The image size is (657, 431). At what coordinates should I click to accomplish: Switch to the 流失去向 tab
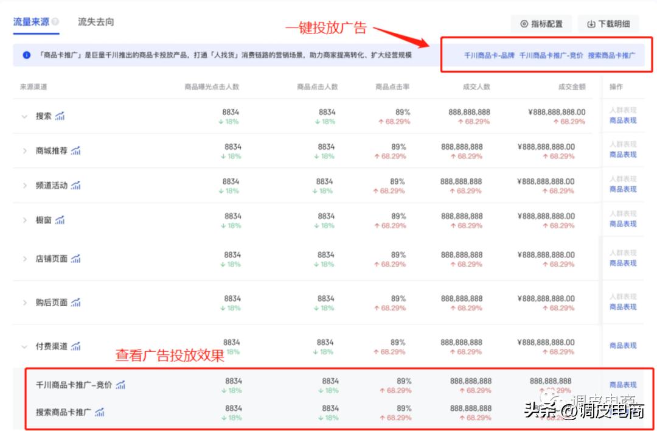click(x=96, y=22)
